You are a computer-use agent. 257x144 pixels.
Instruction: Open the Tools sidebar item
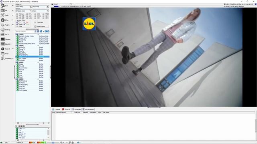4,15
